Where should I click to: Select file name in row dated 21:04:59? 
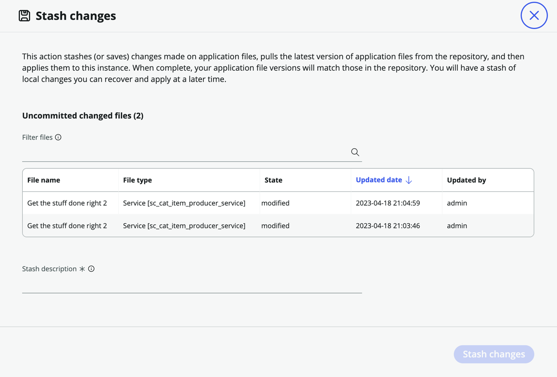coord(67,203)
